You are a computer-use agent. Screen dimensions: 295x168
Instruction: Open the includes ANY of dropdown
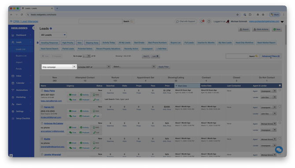(94, 67)
